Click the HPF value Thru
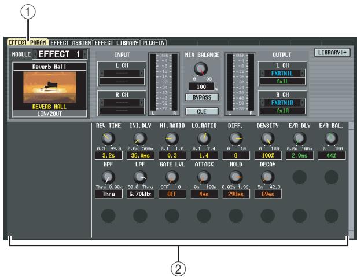The height and width of the screenshot is (277, 357). (109, 194)
